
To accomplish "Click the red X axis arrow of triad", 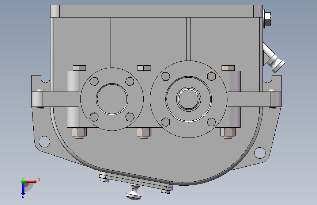I will 31,182.
